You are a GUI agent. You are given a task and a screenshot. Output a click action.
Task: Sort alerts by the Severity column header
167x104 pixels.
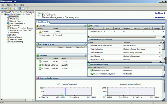(x=44, y=28)
